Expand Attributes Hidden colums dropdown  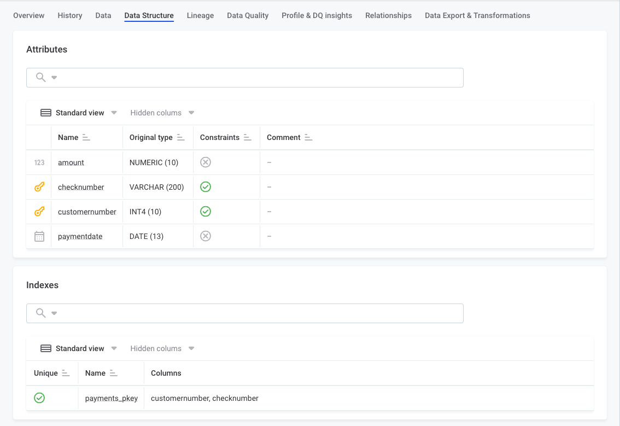click(191, 113)
